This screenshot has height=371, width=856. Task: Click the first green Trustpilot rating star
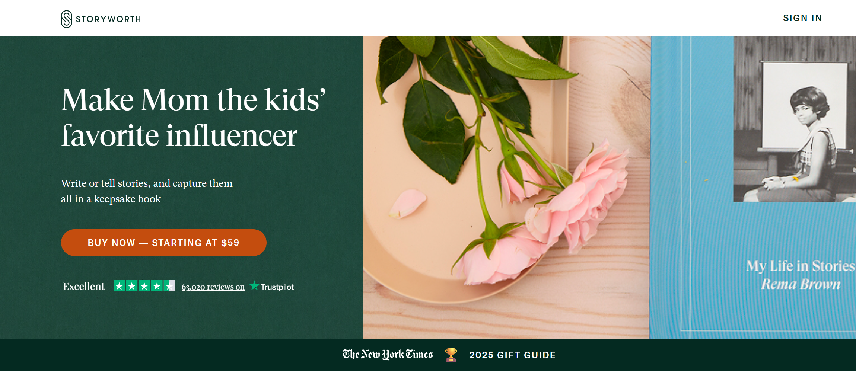tap(119, 286)
